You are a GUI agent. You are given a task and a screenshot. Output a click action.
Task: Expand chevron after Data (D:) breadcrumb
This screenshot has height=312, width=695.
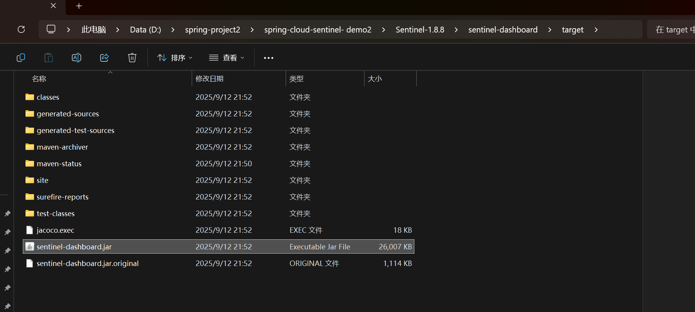[173, 30]
